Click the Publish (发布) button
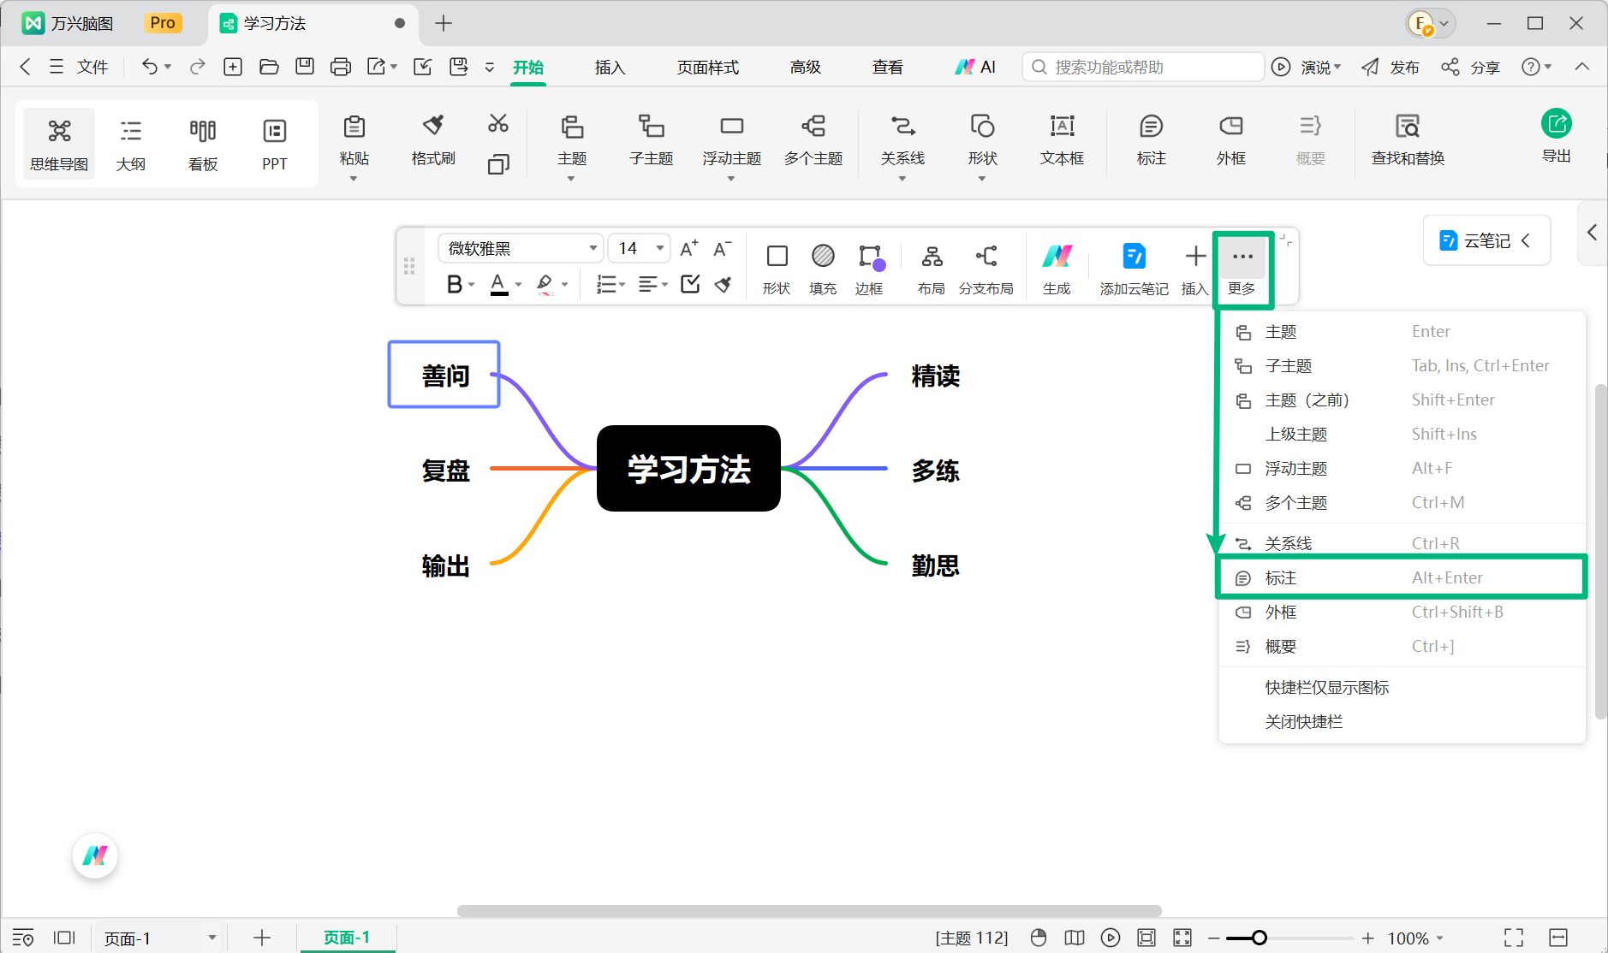 (1391, 67)
